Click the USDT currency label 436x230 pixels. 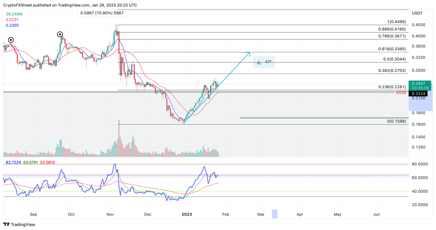(x=417, y=13)
